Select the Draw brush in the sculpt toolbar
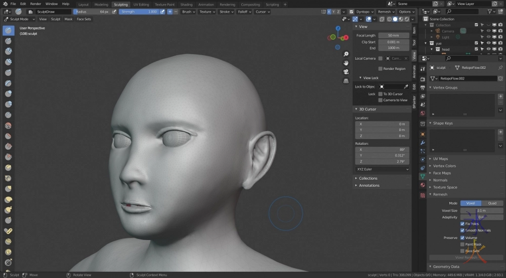 (x=9, y=30)
